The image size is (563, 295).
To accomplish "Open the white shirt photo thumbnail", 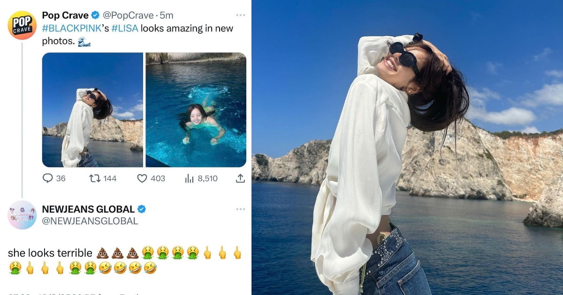I will point(92,110).
